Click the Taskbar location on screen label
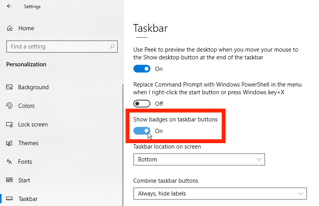This screenshot has height=206, width=319. (x=167, y=147)
